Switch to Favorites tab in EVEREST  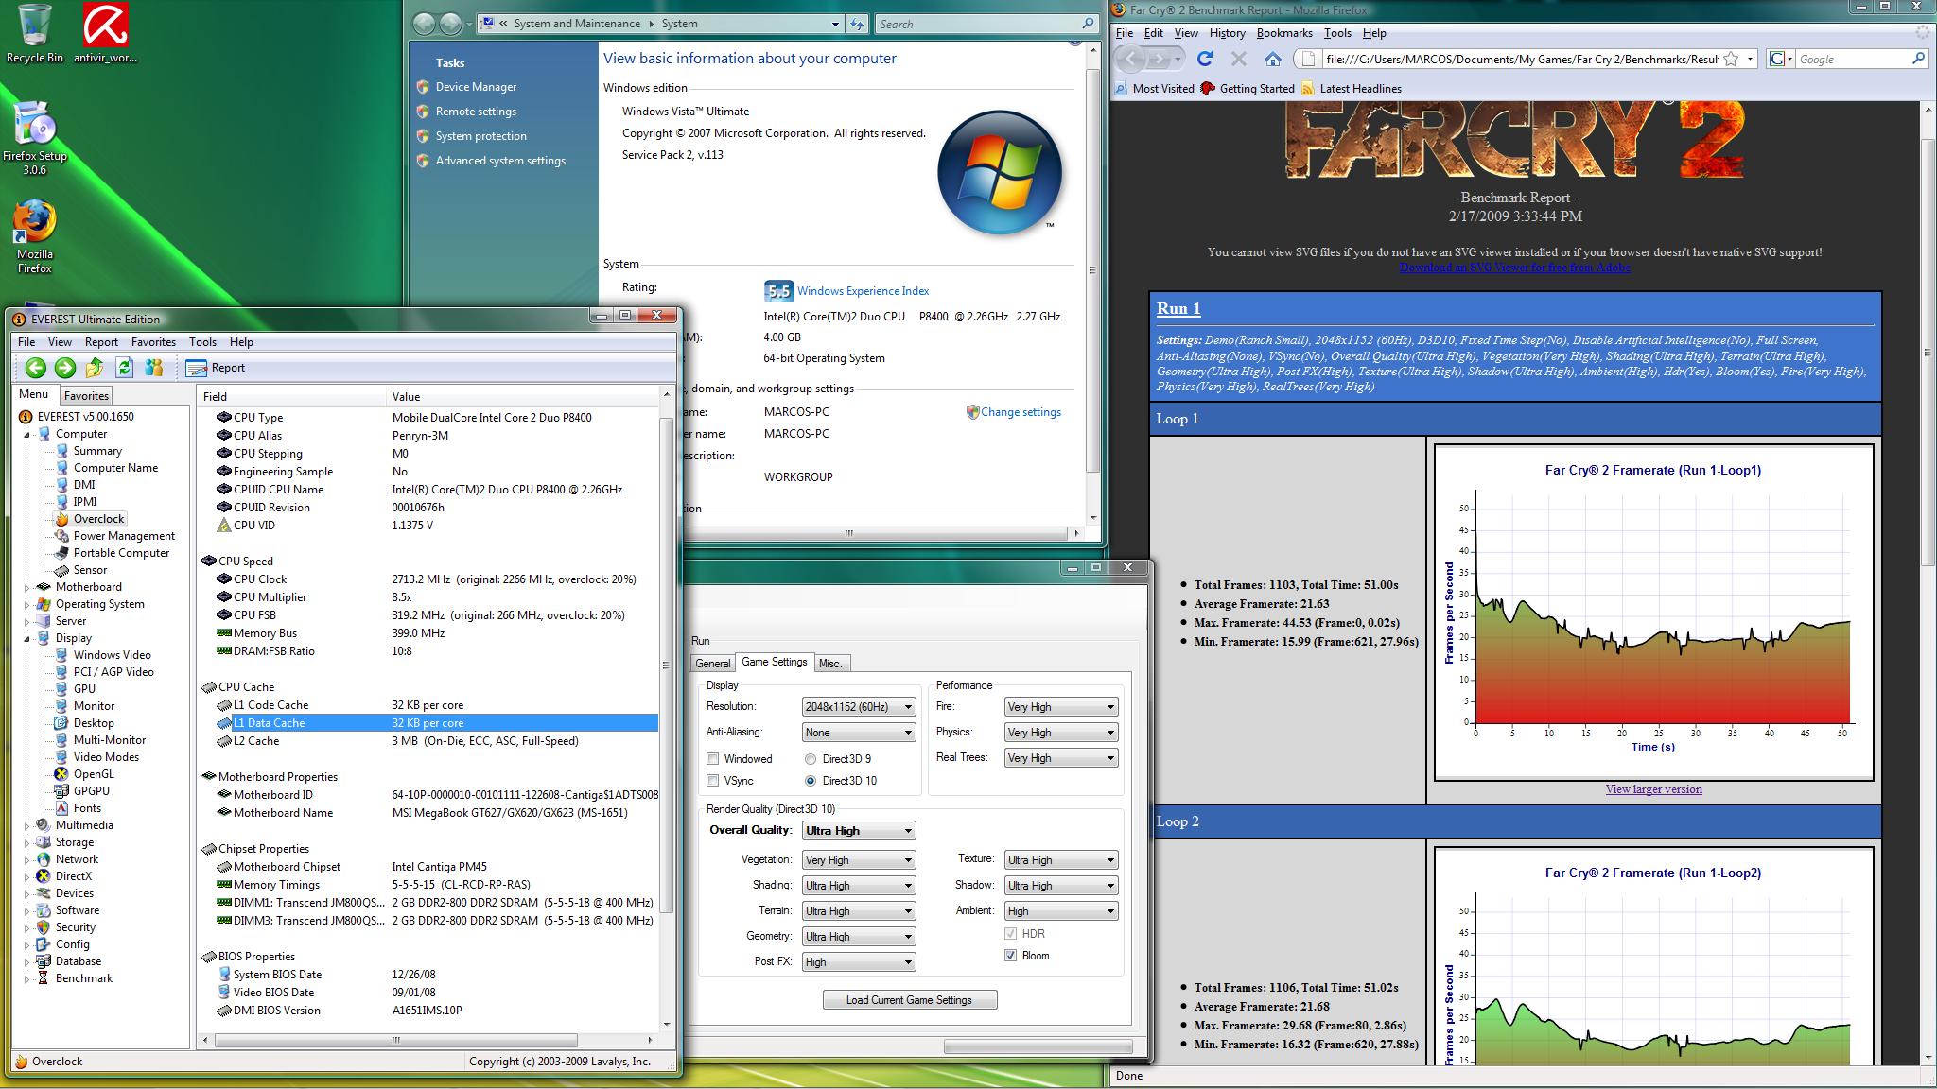[x=86, y=396]
